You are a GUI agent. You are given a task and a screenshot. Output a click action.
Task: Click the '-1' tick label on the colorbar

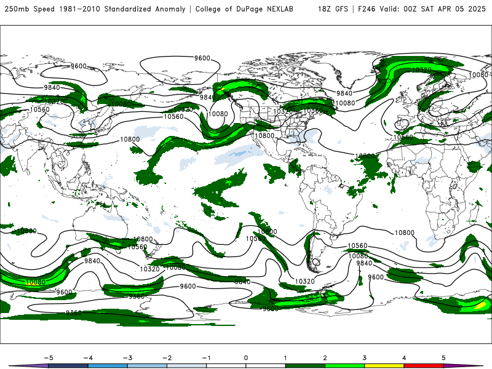click(206, 358)
